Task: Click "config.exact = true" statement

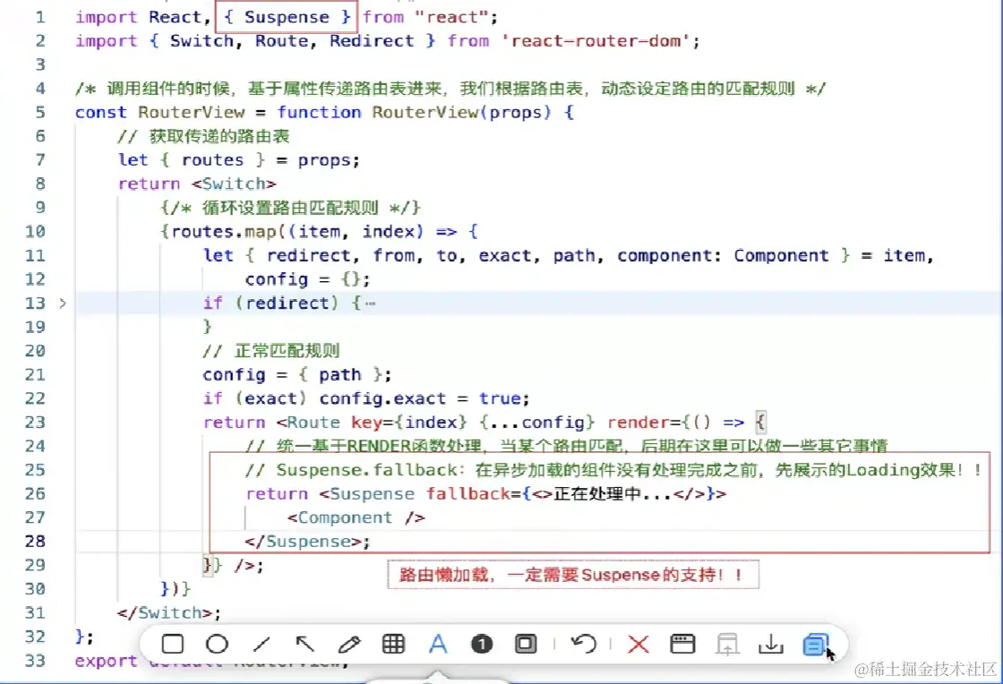Action: (x=424, y=398)
